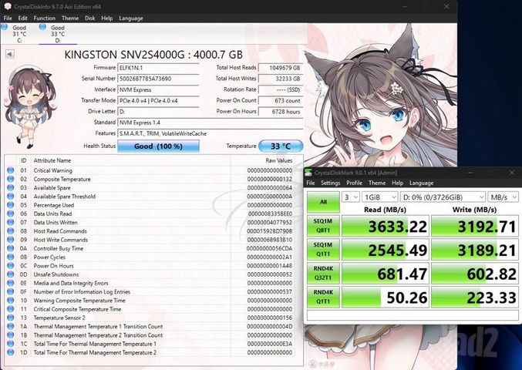This screenshot has height=370, width=522.
Task: Open the test size dropdown showing 1GiB
Action: click(379, 197)
